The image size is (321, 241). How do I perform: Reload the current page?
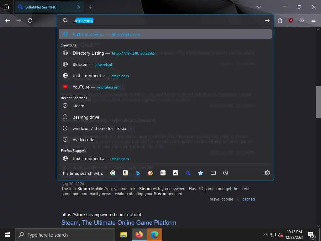(x=30, y=20)
